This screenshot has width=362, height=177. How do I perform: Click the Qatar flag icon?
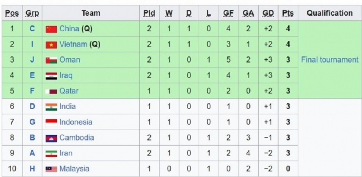(51, 92)
